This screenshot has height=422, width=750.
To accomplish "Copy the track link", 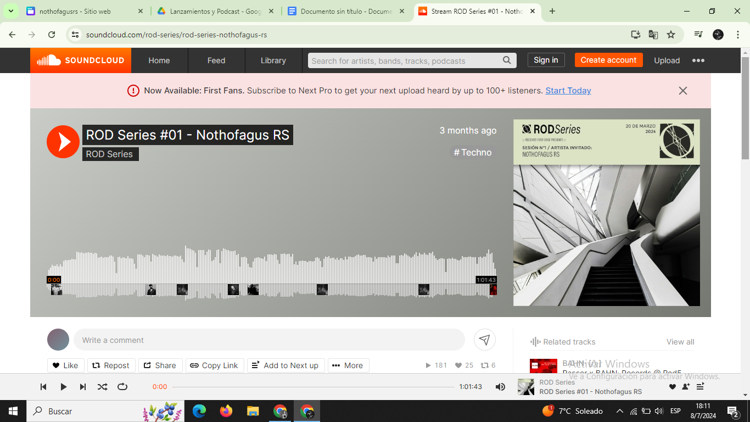I will coord(215,365).
